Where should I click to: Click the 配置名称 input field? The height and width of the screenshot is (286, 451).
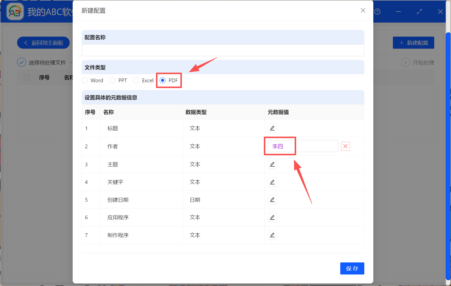point(222,50)
